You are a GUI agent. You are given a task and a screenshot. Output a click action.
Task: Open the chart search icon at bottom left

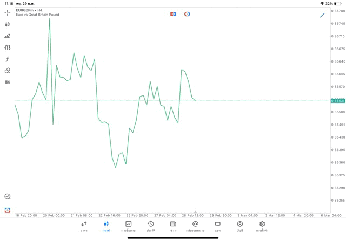[8, 197]
